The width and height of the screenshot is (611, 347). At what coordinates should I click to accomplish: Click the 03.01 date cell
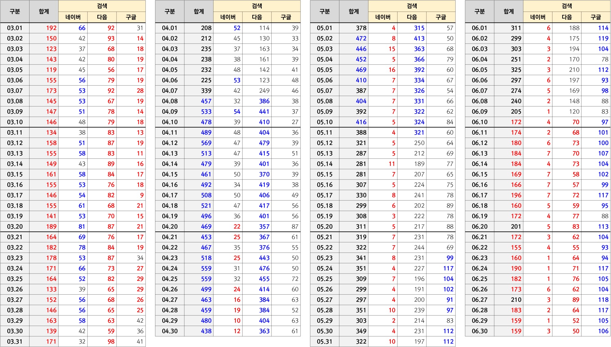pyautogui.click(x=15, y=28)
